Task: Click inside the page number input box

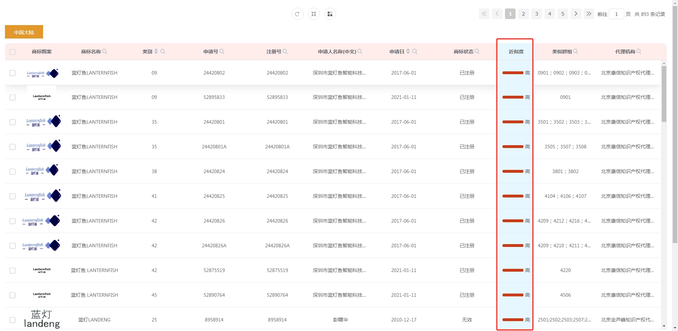Action: 617,14
